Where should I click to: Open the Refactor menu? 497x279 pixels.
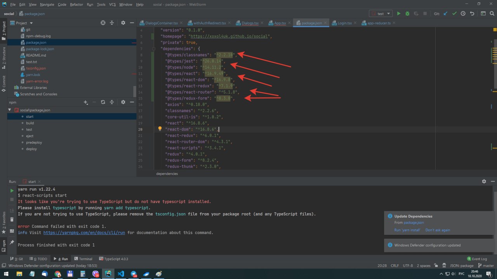point(76,4)
